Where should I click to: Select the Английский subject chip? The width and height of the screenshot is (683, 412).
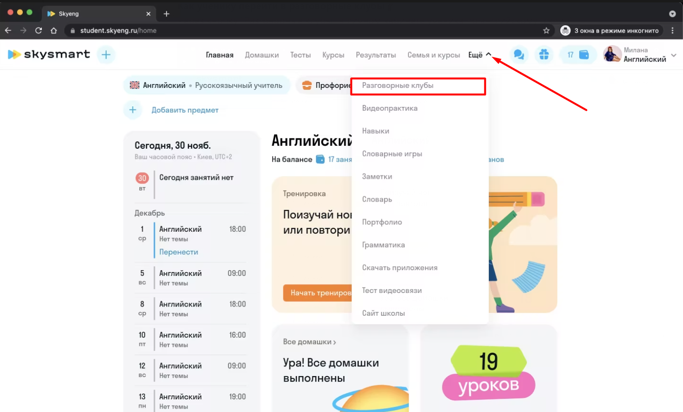206,86
